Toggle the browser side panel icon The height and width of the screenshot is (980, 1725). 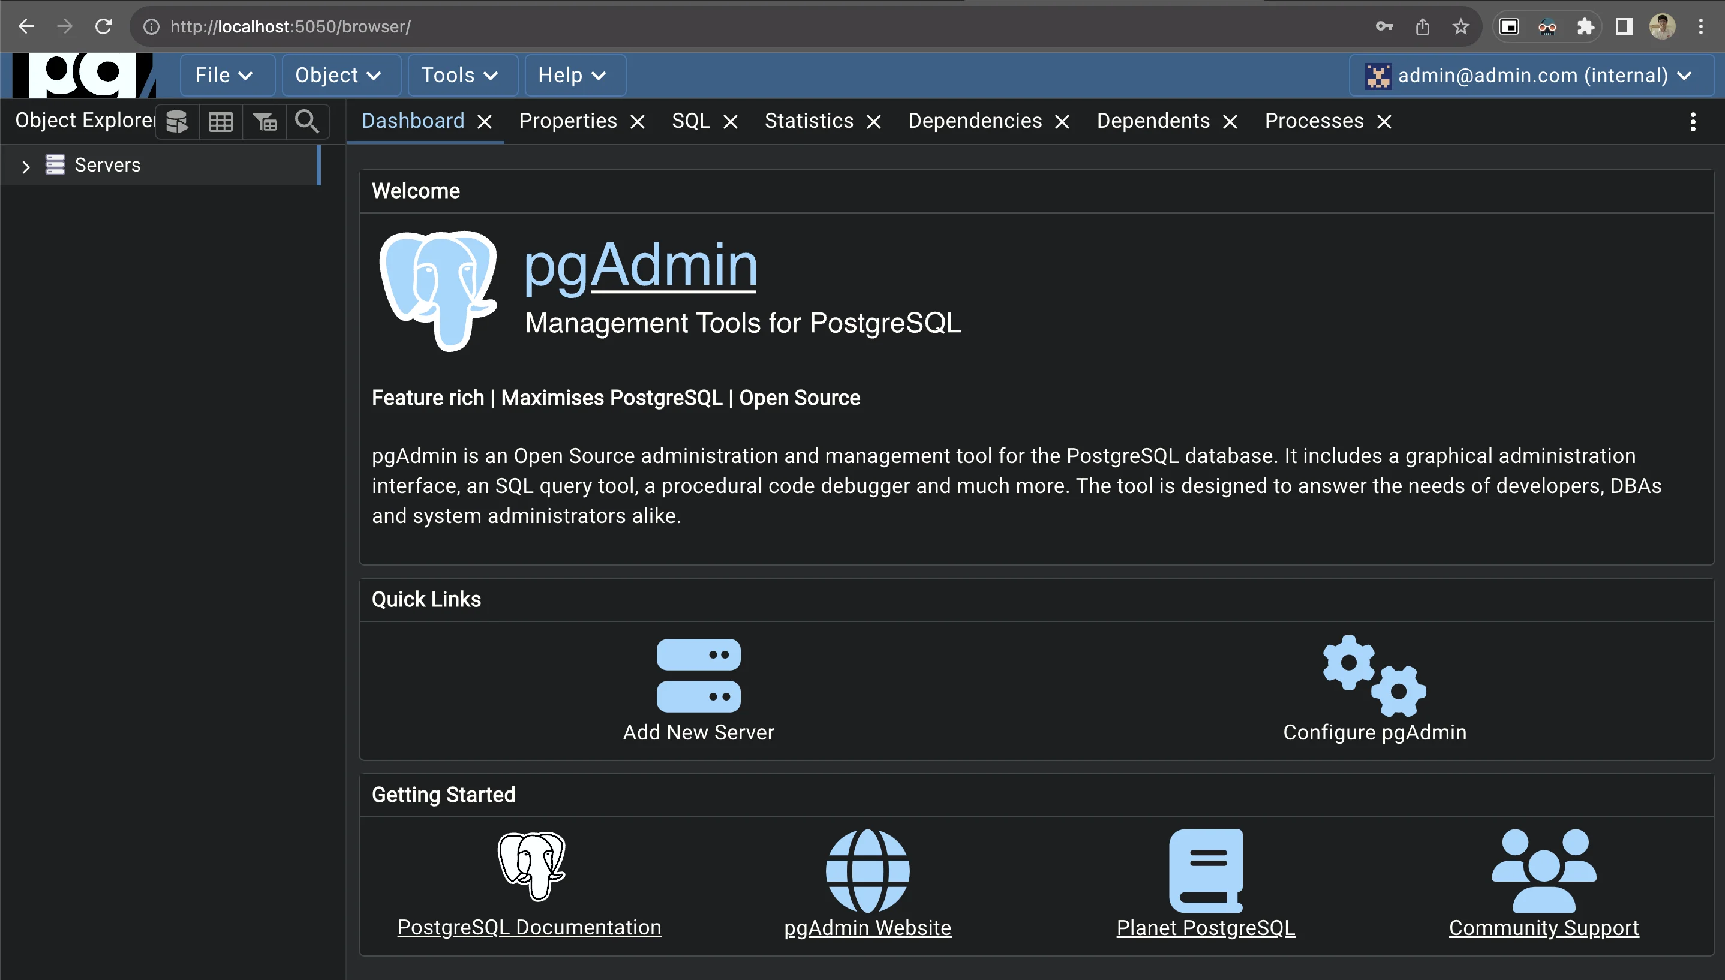point(1624,26)
